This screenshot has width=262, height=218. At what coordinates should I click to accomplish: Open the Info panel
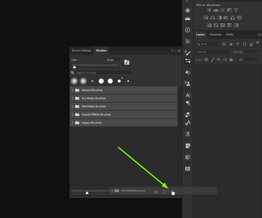[x=188, y=30]
